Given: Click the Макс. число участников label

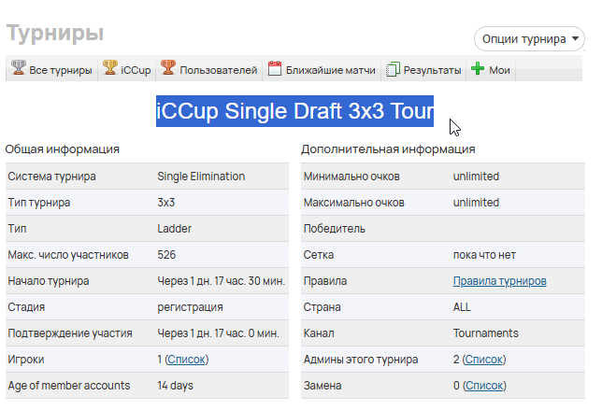Looking at the screenshot, I should pyautogui.click(x=68, y=255).
